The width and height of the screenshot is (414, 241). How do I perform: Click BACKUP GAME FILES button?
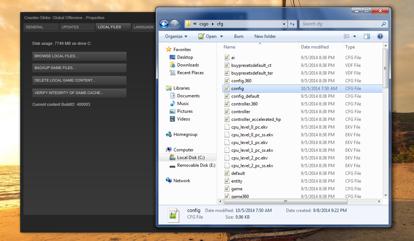(79, 68)
